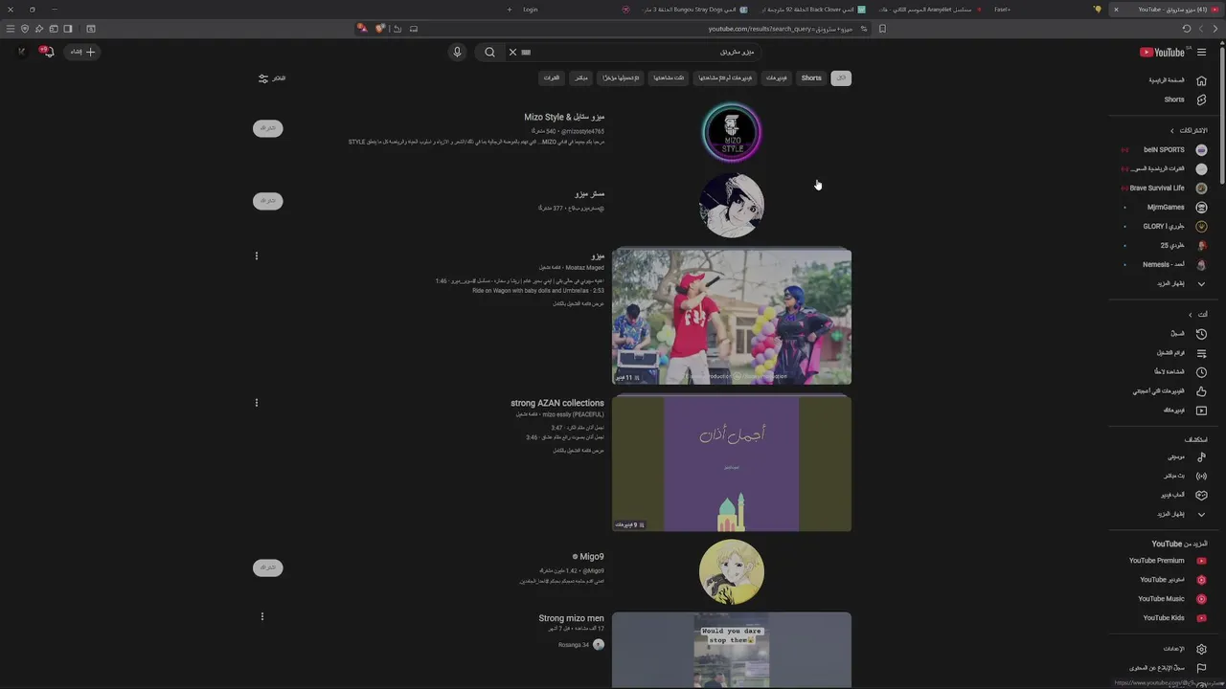The image size is (1226, 689).
Task: Reload the page with browser refresh
Action: click(x=1187, y=29)
